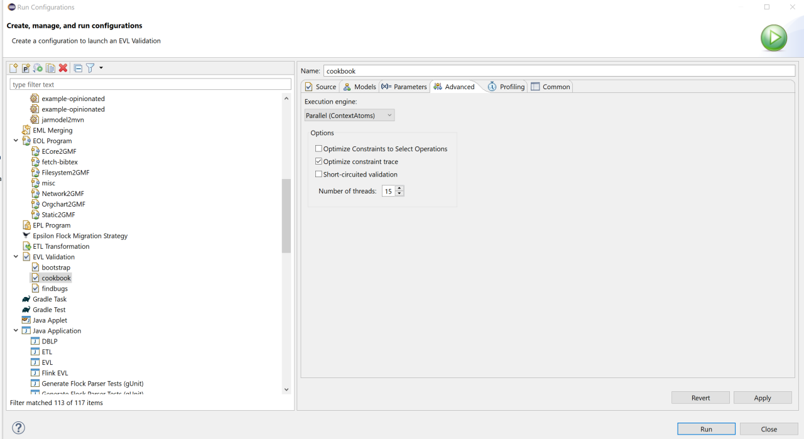This screenshot has width=804, height=439.
Task: Click the filter funnel icon
Action: tap(90, 68)
